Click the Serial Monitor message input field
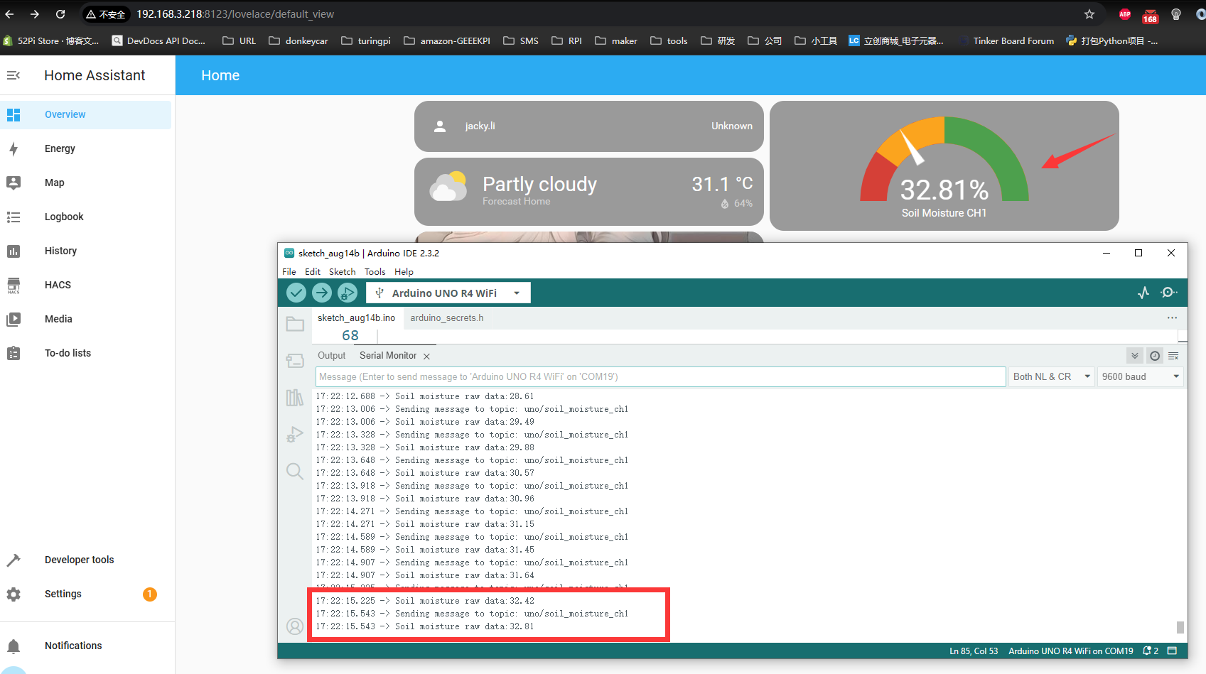The height and width of the screenshot is (674, 1206). click(661, 376)
